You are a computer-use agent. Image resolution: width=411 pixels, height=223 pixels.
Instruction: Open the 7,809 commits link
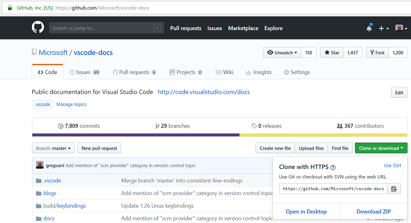click(x=79, y=126)
